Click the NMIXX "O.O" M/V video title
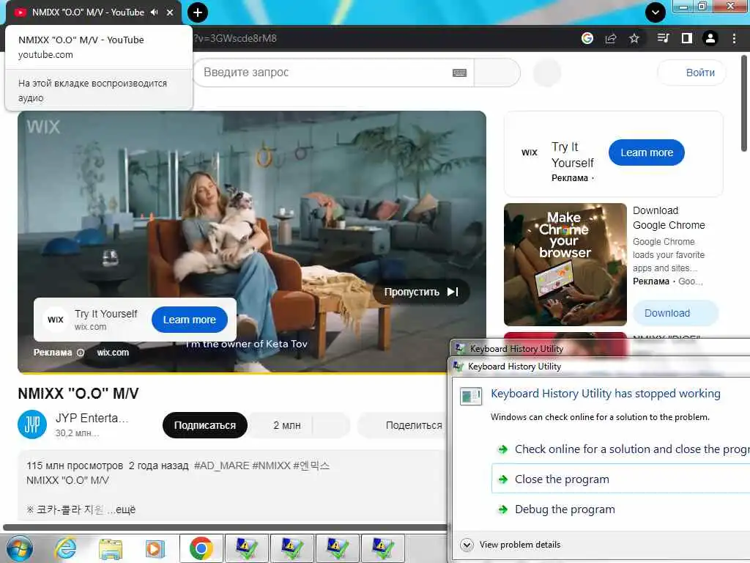 tap(78, 394)
